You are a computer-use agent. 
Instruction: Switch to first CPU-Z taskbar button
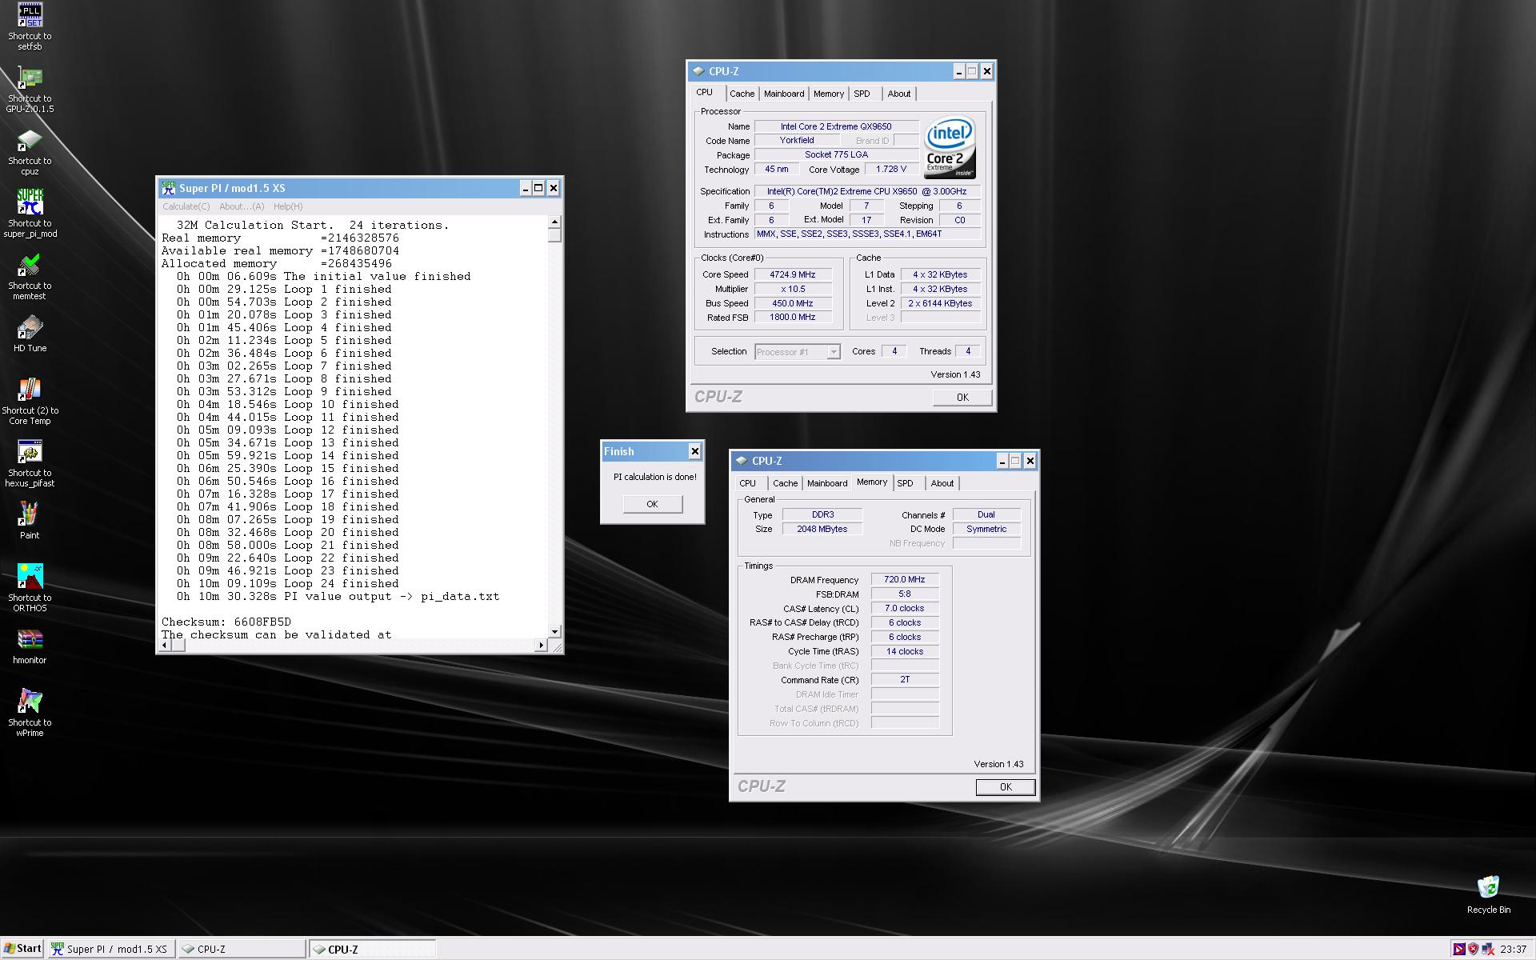pyautogui.click(x=241, y=949)
